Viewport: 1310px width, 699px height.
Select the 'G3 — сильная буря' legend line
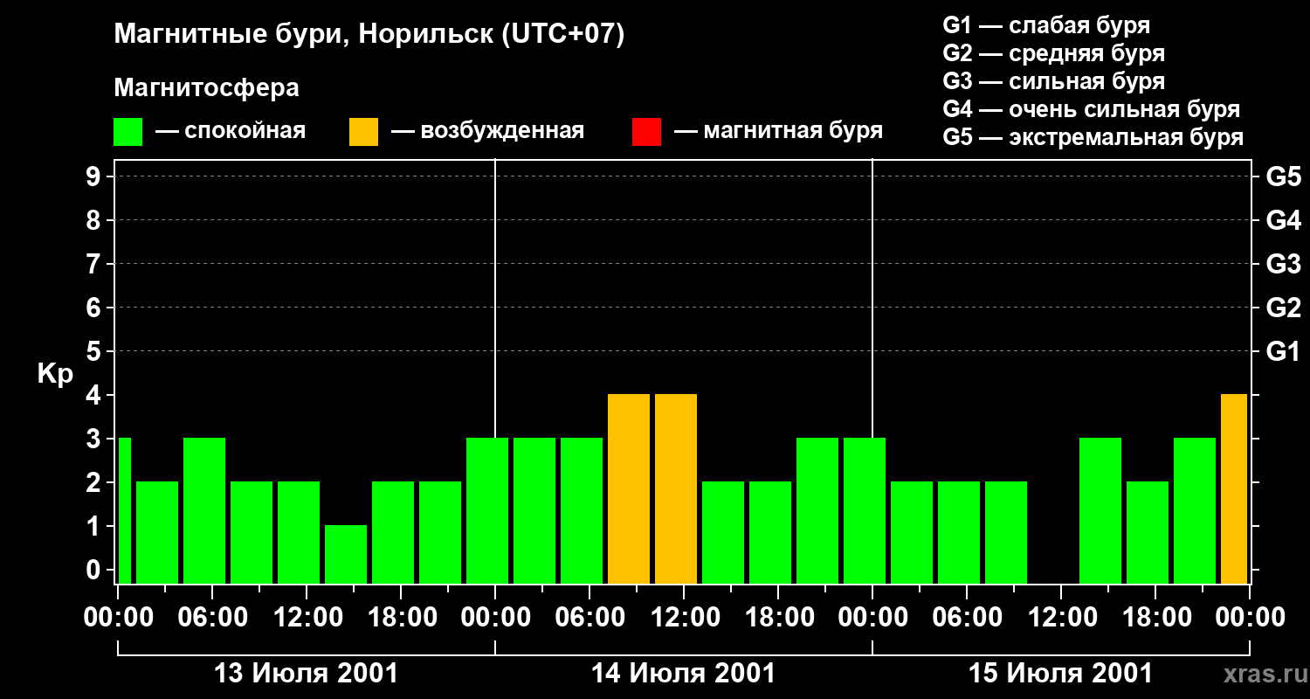1054,81
